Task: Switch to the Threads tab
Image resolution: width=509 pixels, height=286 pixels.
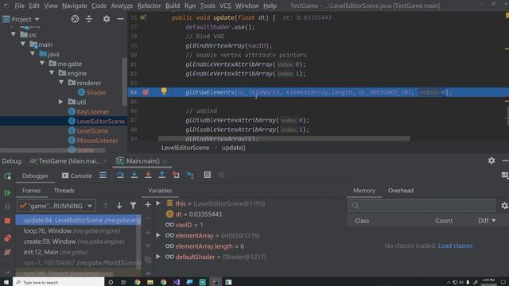Action: 64,191
